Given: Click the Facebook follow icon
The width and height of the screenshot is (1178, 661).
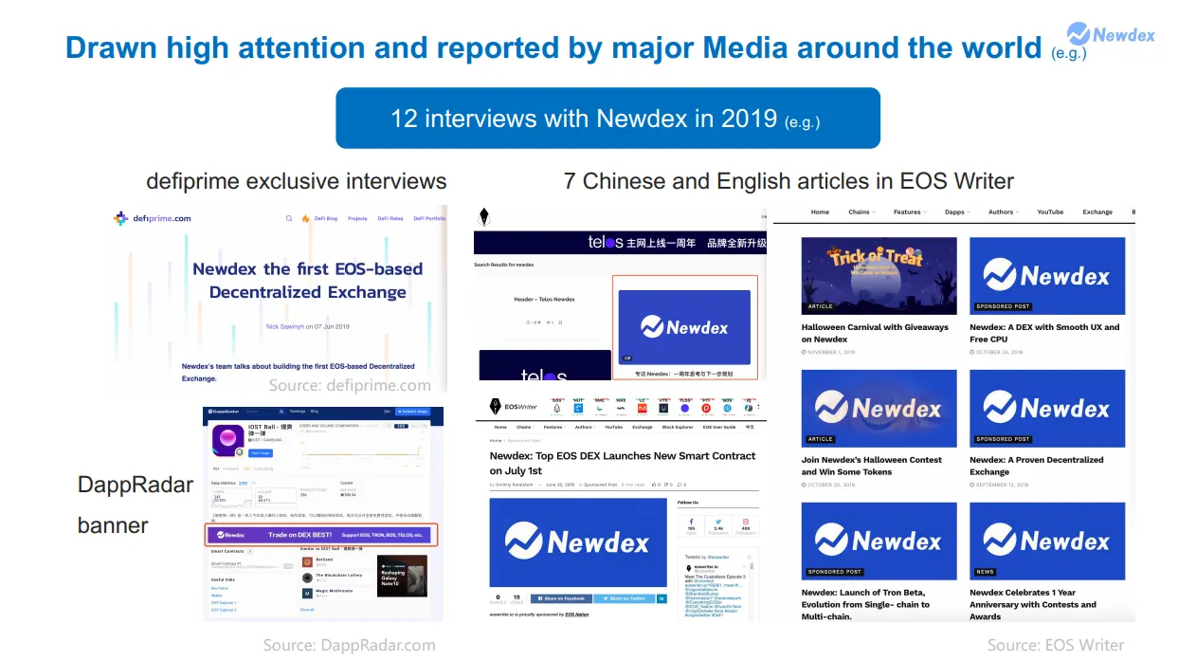Looking at the screenshot, I should pos(691,522).
